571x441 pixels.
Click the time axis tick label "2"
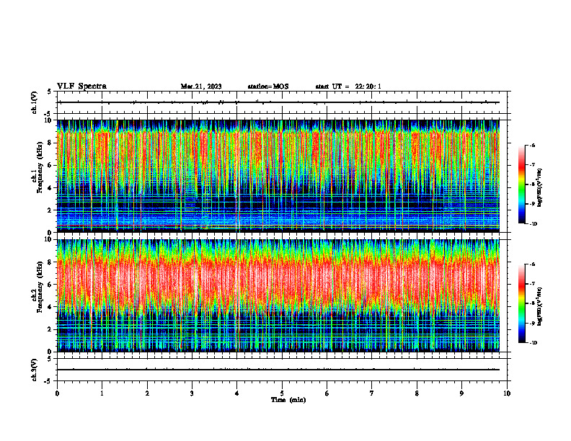point(147,393)
